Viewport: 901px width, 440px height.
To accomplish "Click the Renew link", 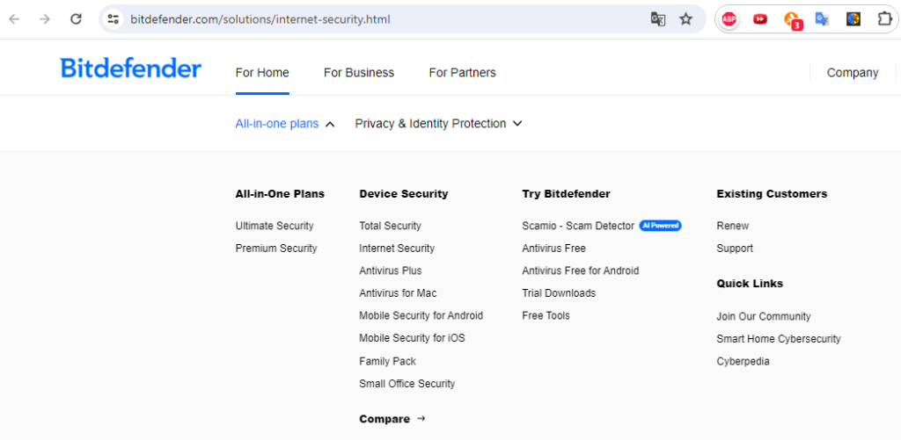I will point(733,226).
